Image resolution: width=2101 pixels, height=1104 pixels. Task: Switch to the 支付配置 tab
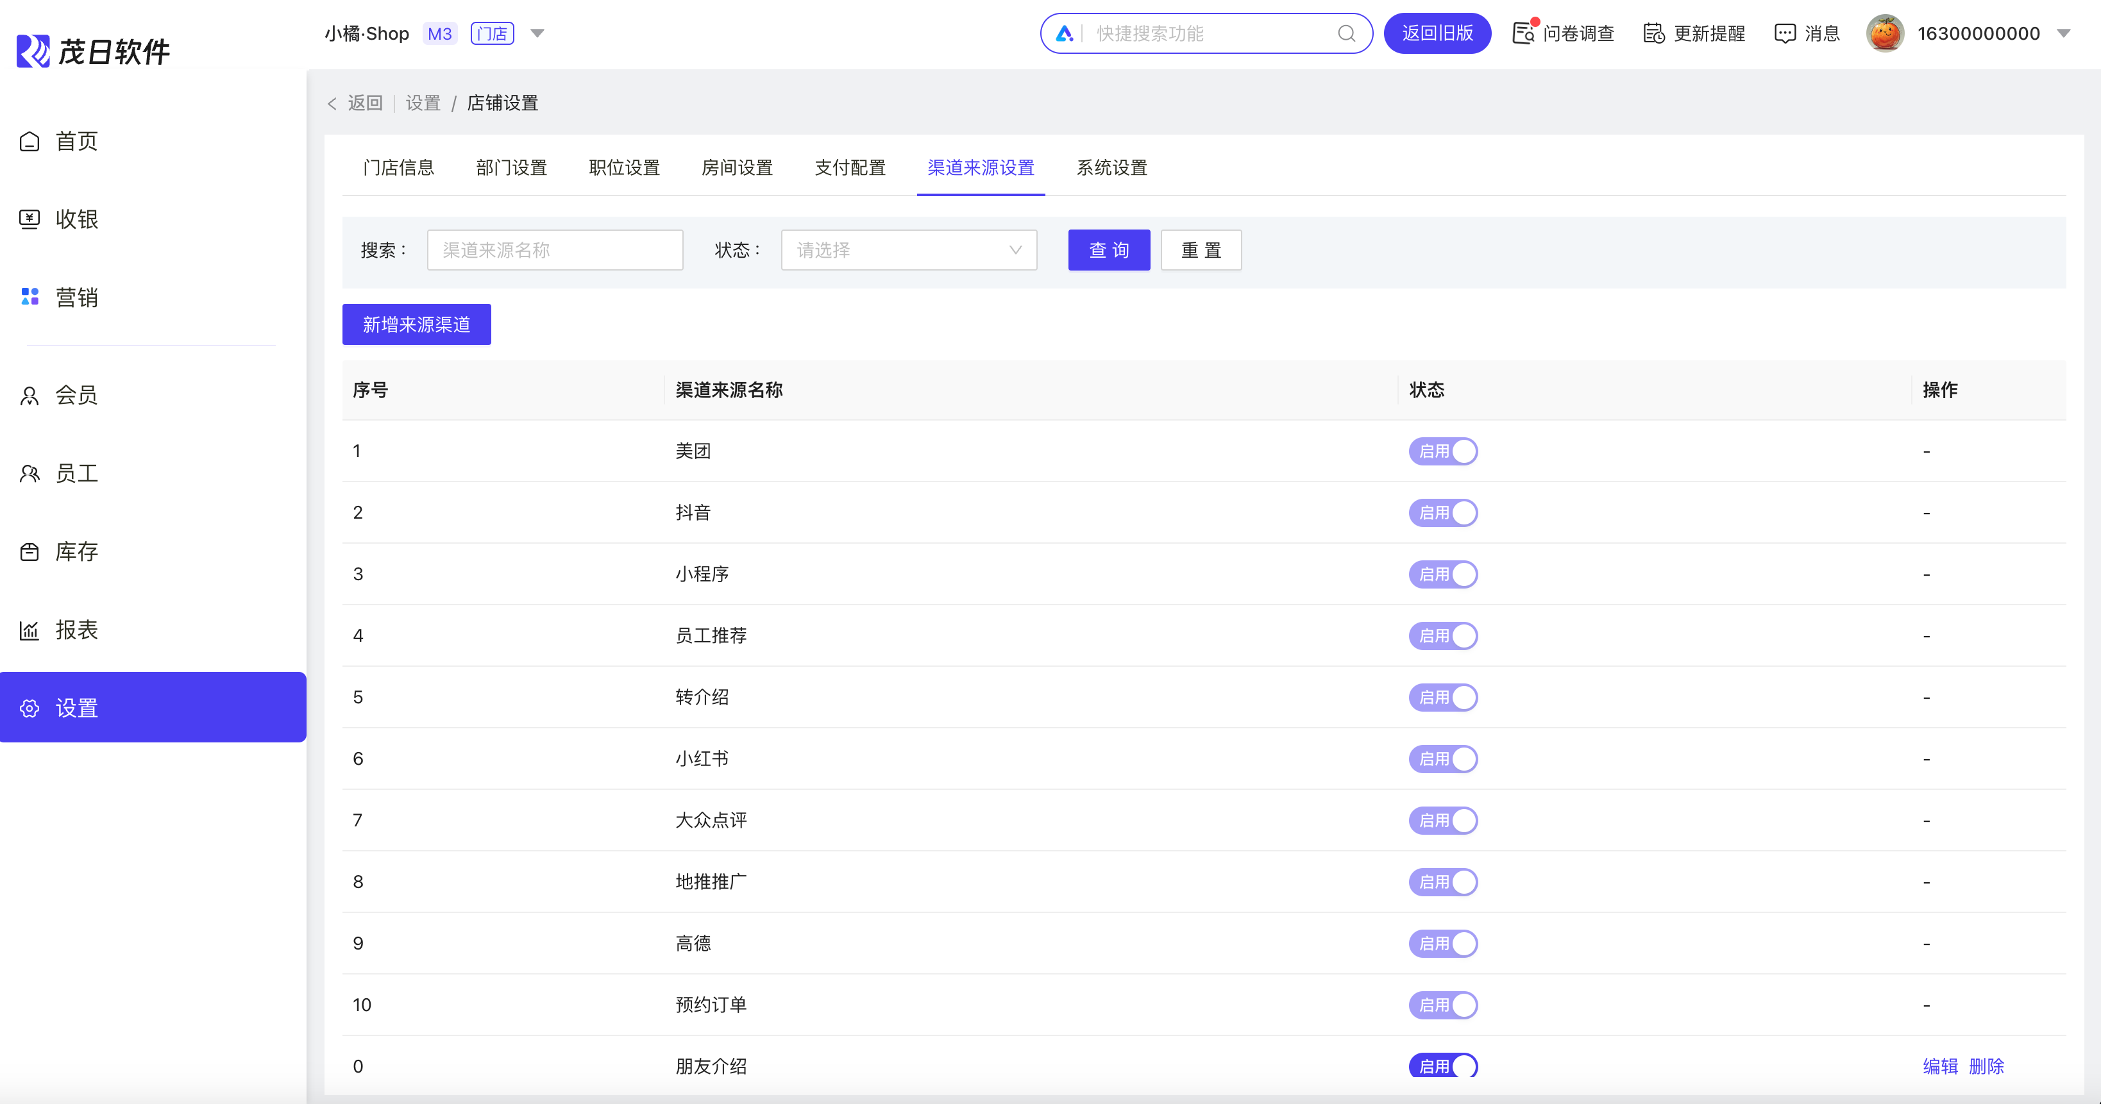click(850, 168)
